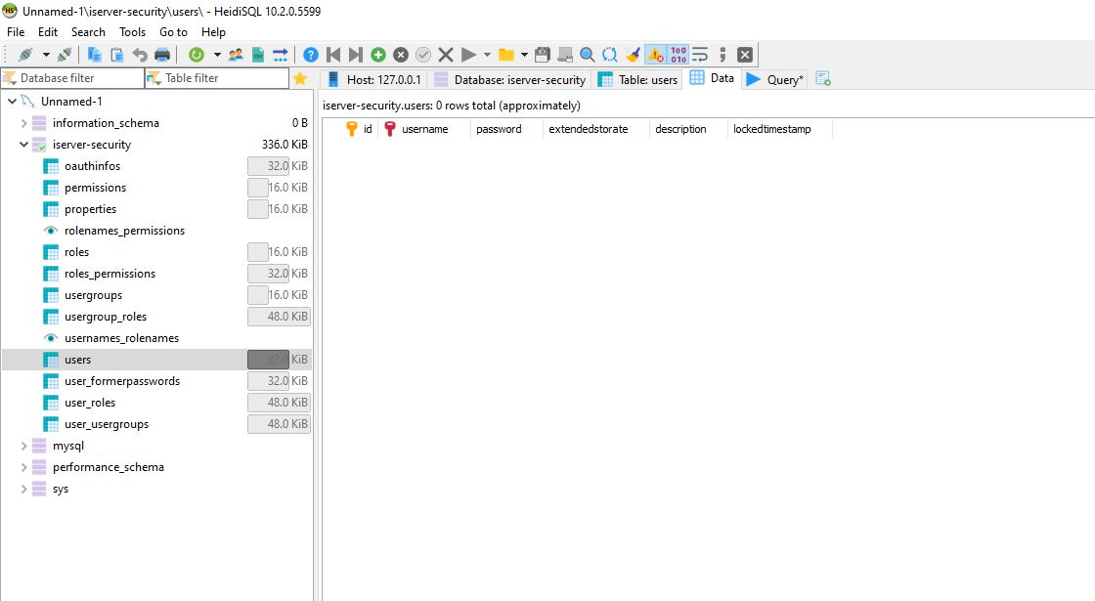Expand the mysql database node

click(x=23, y=446)
